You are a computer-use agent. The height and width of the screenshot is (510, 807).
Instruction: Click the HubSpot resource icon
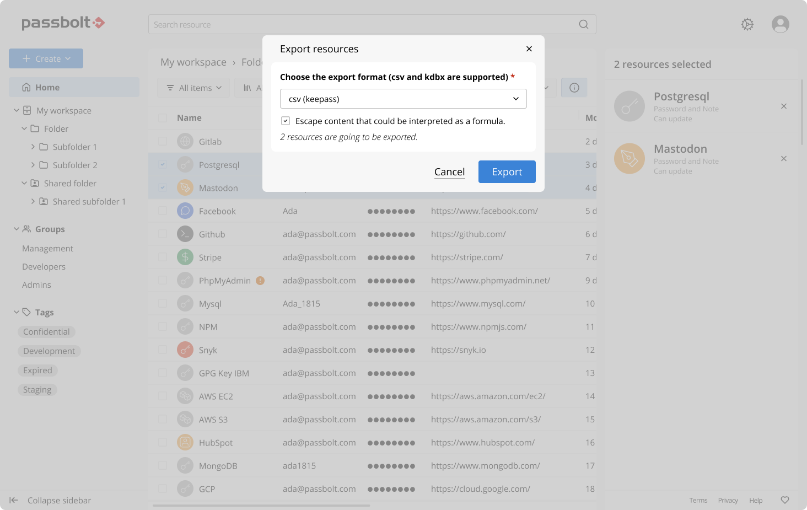tap(185, 443)
